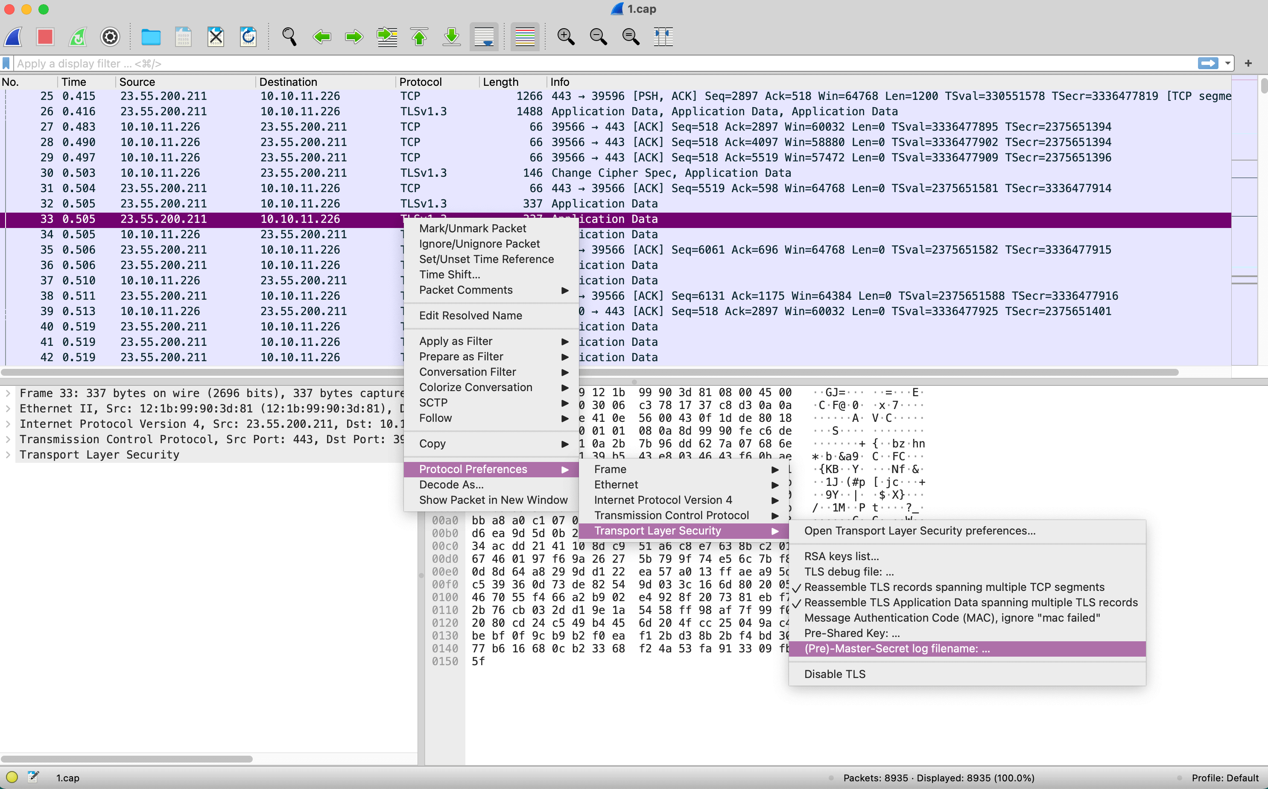1268x789 pixels.
Task: Open Conversation Filter submenu
Action: (491, 372)
